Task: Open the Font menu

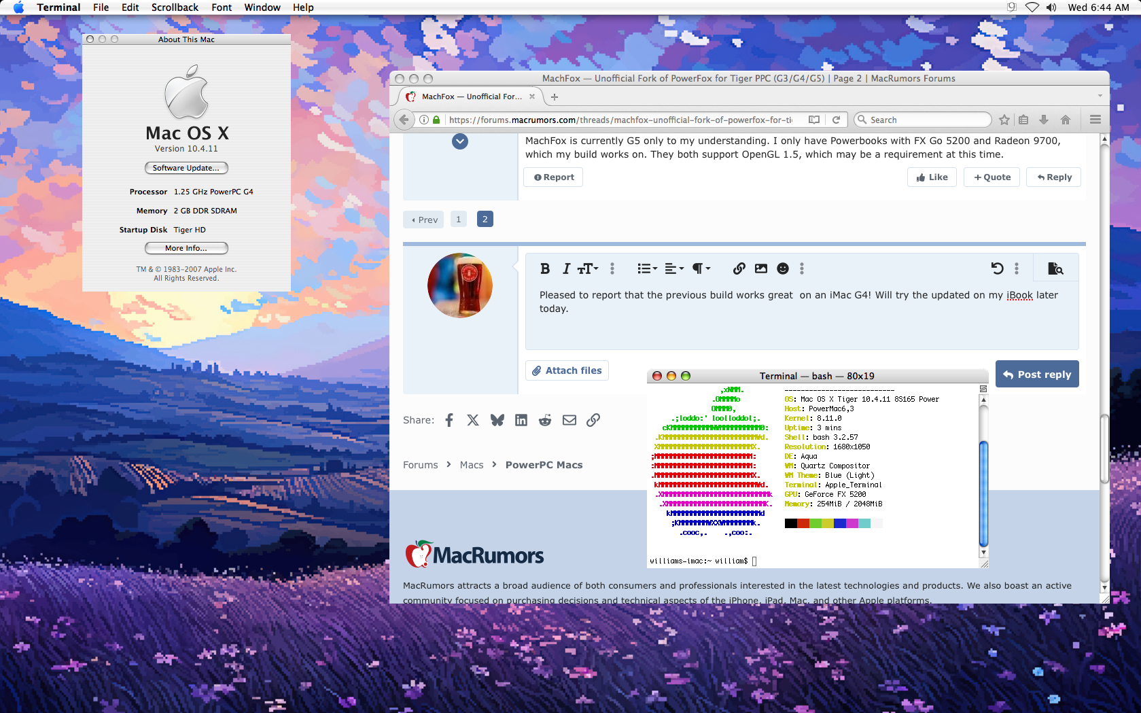Action: click(x=222, y=7)
